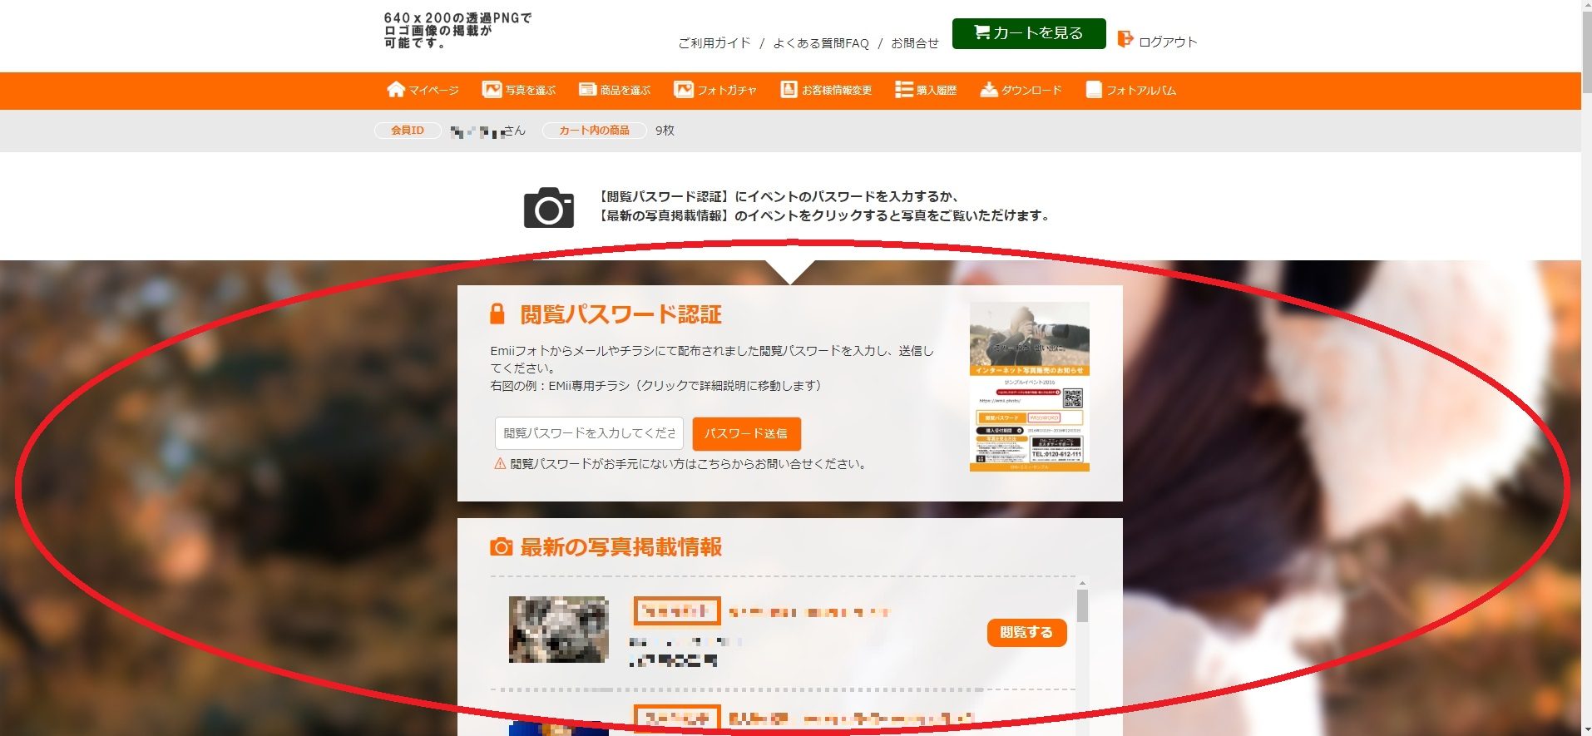The width and height of the screenshot is (1592, 736).
Task: Click the 会員ID badge
Action: (408, 131)
